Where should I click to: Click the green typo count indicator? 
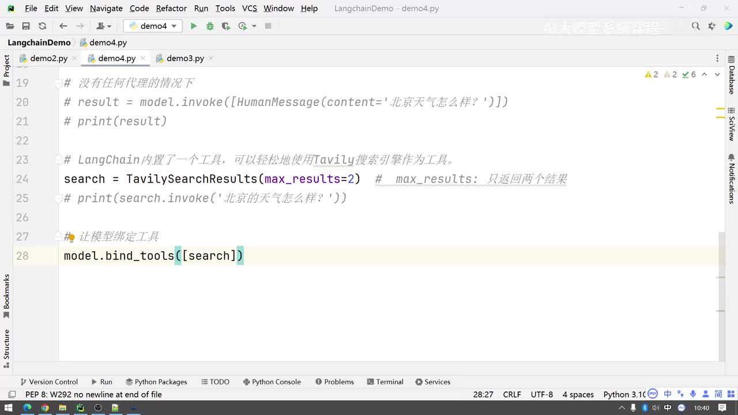689,74
